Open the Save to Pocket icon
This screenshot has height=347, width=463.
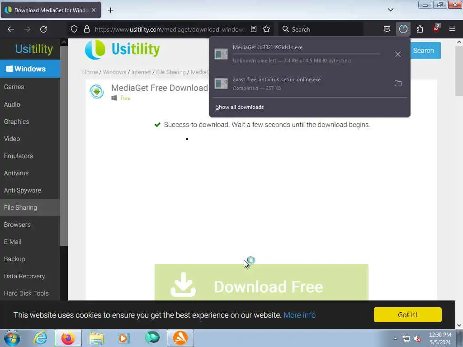point(387,29)
